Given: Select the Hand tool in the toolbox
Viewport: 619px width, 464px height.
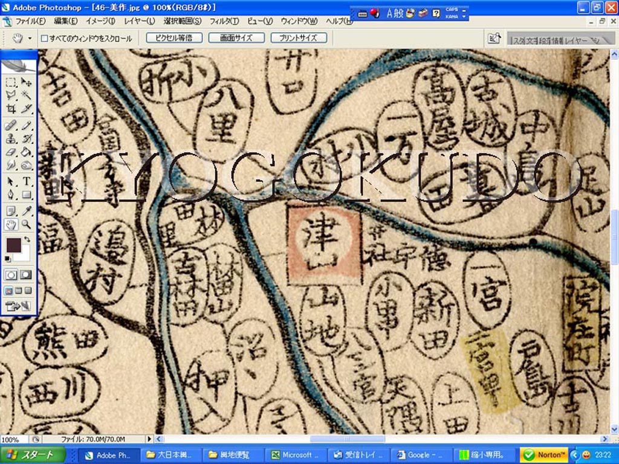Looking at the screenshot, I should click(x=11, y=225).
